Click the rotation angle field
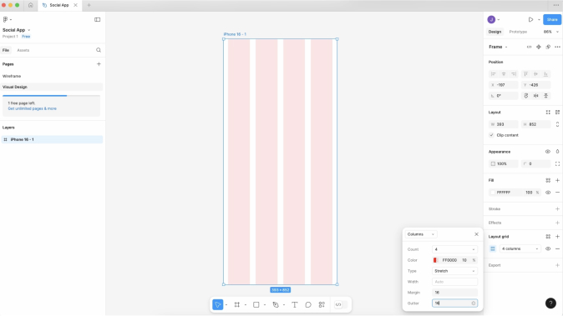This screenshot has height=316, width=563. (504, 96)
